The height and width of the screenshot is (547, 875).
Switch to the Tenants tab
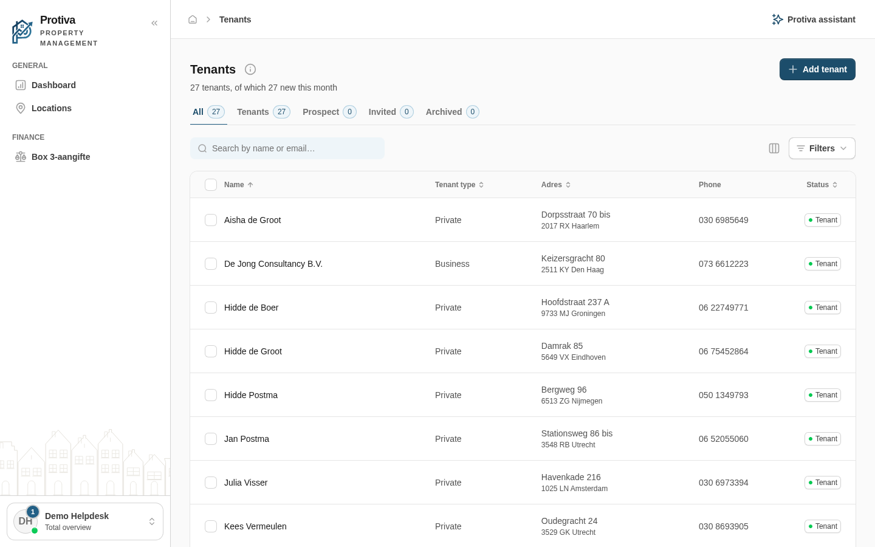coord(264,112)
